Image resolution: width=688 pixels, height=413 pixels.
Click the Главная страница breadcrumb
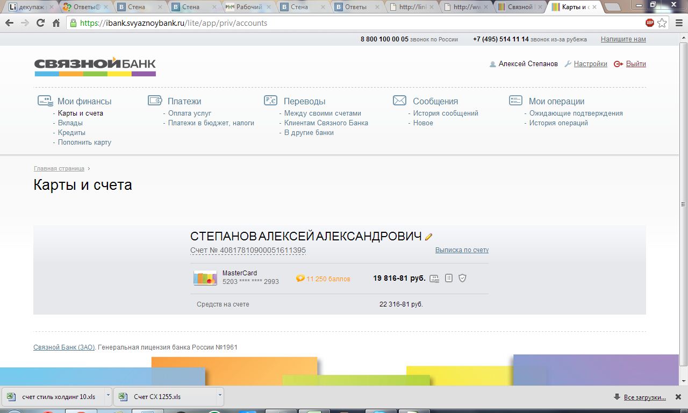59,169
